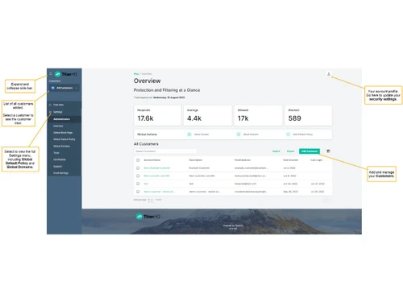The image size is (403, 302).
Task: Open the All Customers dropdown in sidebar
Action: pyautogui.click(x=64, y=88)
